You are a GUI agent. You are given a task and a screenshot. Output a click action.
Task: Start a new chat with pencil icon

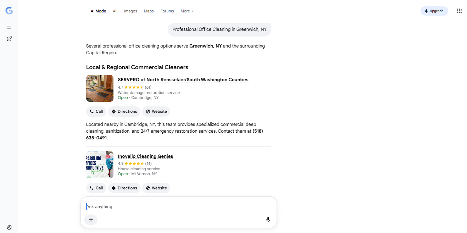pyautogui.click(x=9, y=39)
